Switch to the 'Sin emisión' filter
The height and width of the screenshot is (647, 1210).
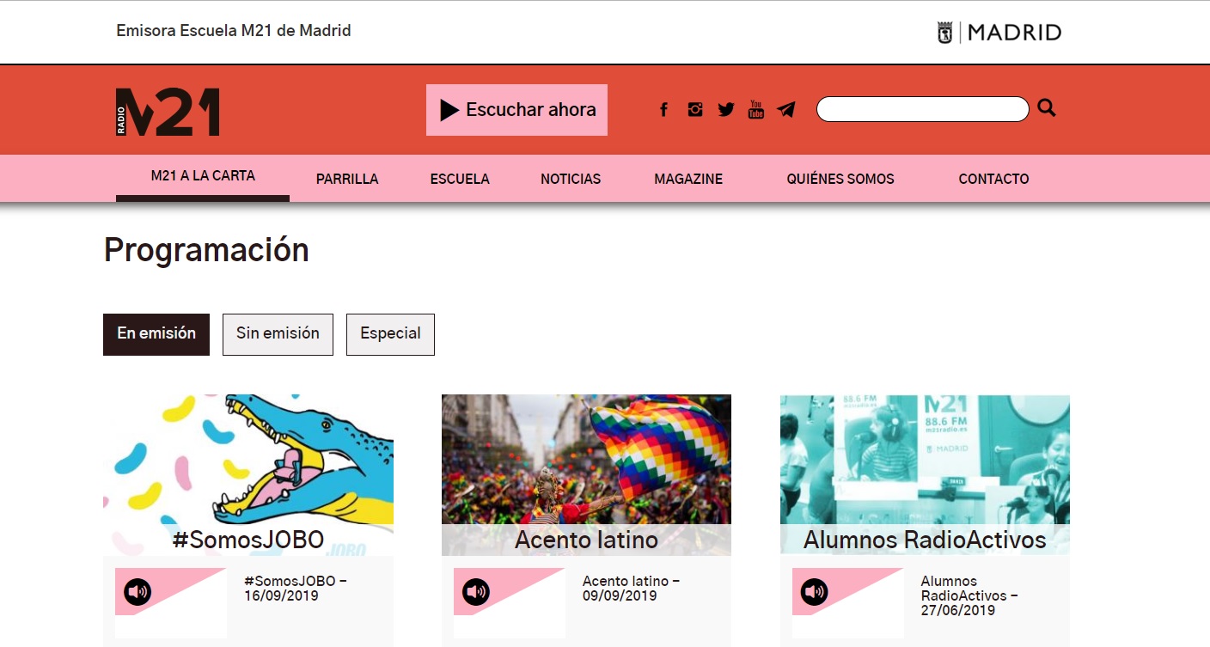point(278,334)
